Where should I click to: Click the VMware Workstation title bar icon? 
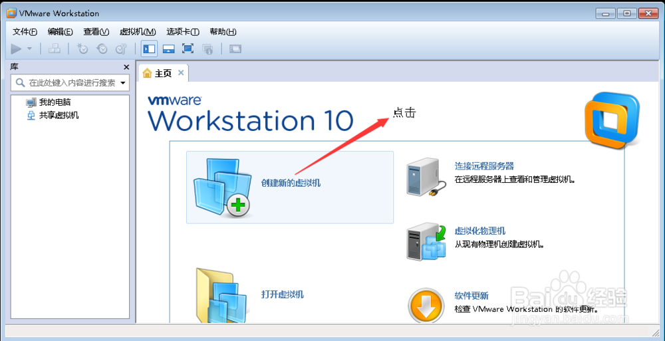(x=12, y=13)
